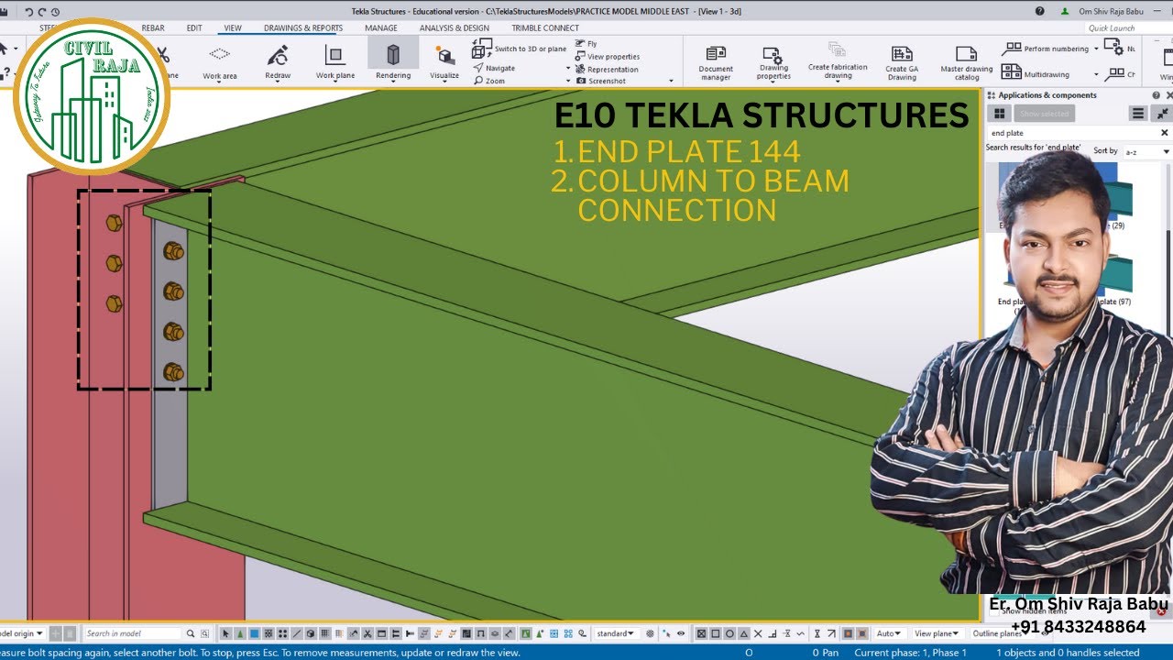
Task: Open the Sort by a-z dropdown
Action: 1147,151
